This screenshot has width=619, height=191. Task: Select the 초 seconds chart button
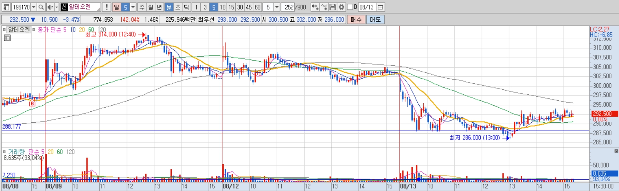[x=178, y=7]
